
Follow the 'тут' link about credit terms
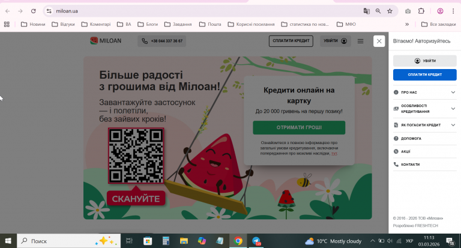coord(334,154)
